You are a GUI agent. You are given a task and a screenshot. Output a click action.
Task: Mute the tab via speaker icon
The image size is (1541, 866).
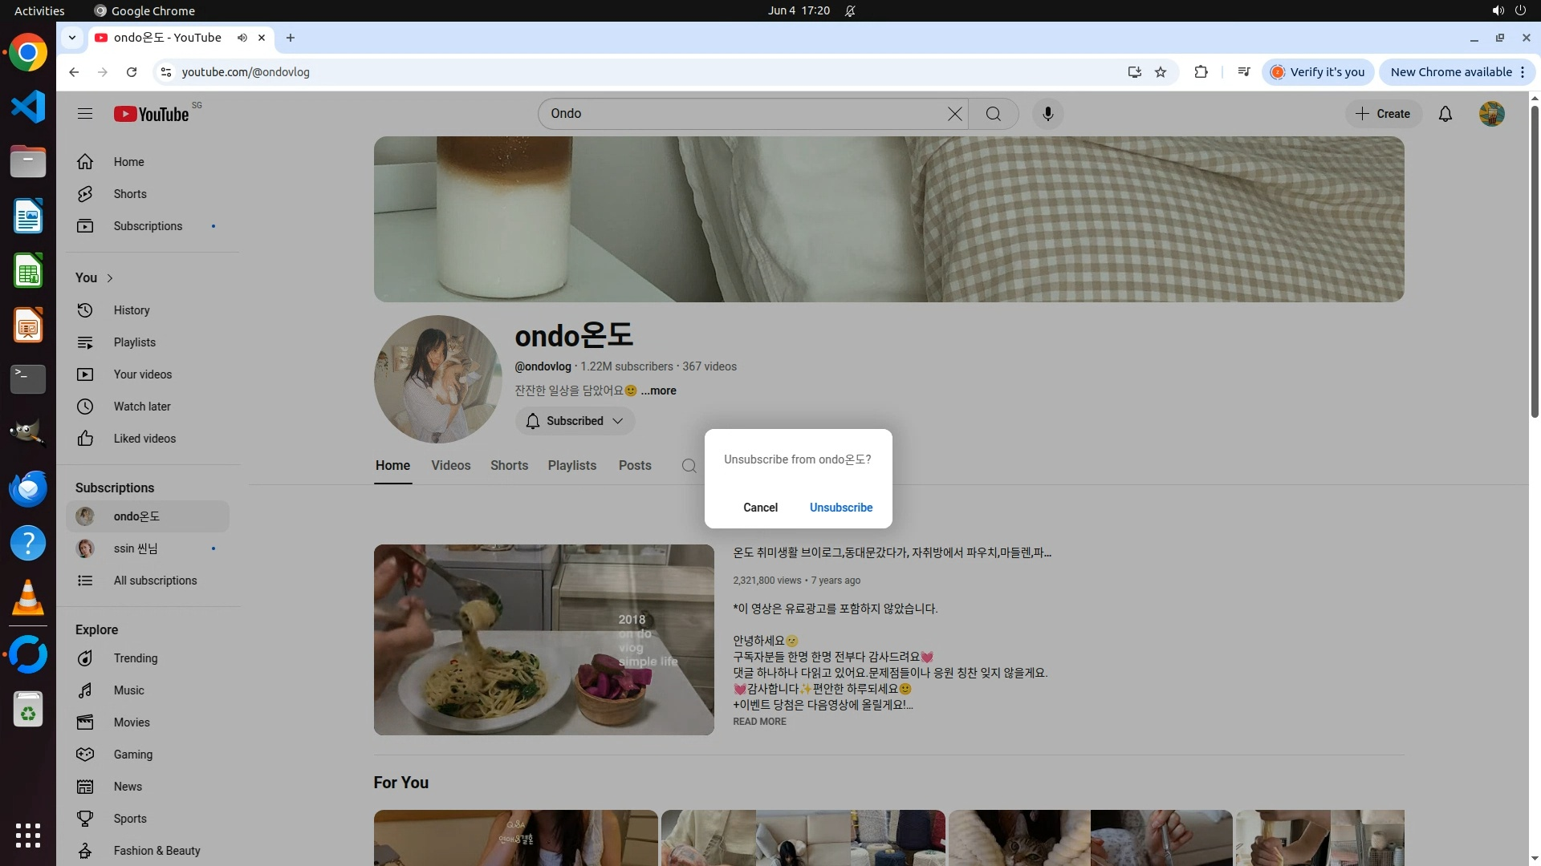pos(242,38)
